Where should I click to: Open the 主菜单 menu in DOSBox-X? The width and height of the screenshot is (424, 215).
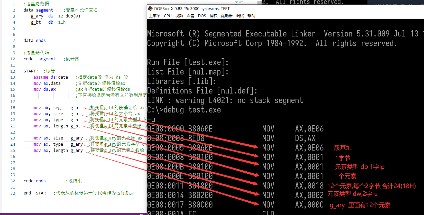(154, 16)
